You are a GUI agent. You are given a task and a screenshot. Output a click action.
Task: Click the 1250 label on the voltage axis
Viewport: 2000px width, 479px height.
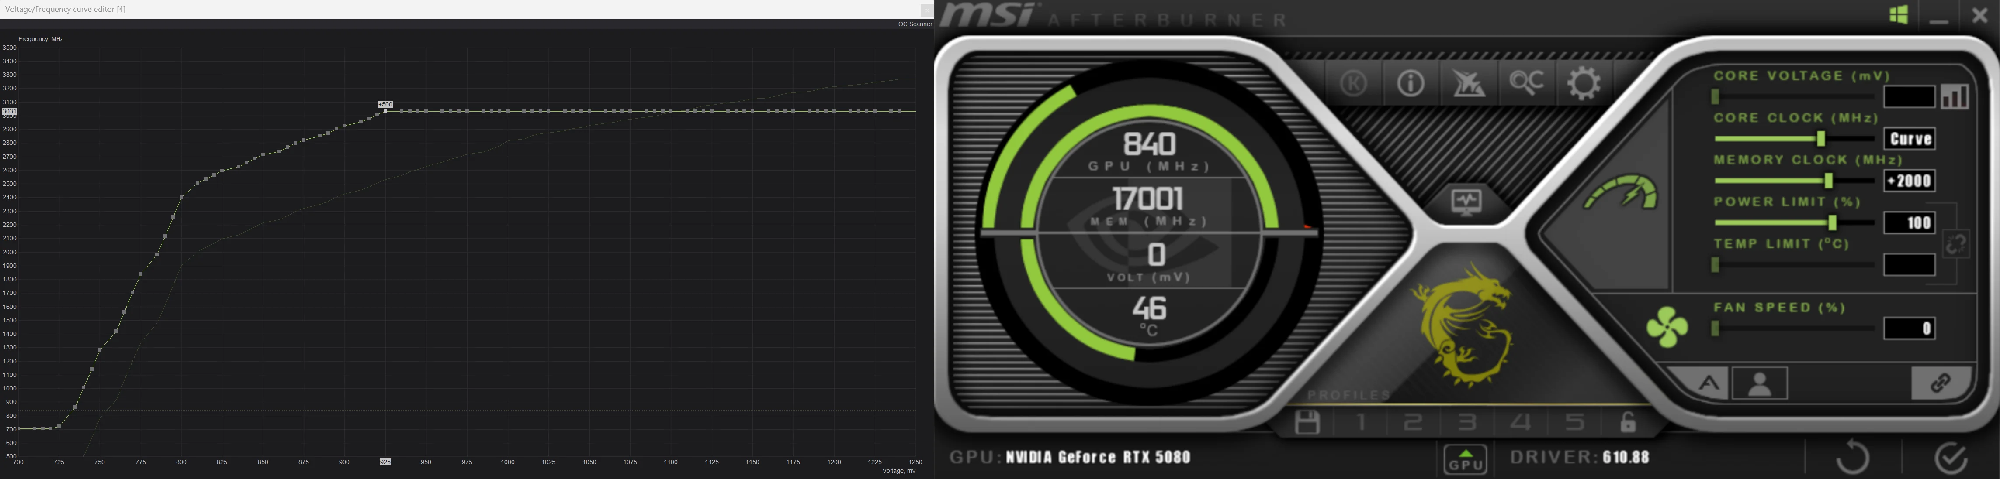point(915,462)
